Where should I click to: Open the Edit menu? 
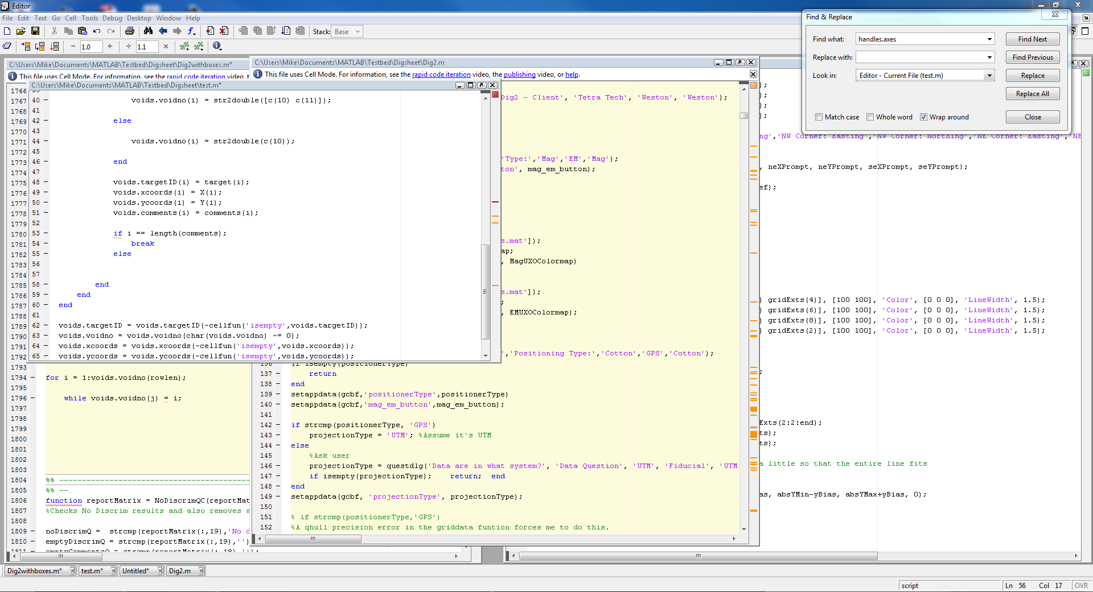(x=23, y=18)
